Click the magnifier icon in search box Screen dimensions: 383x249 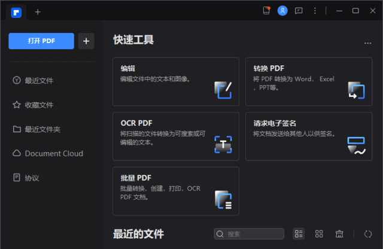tap(220, 234)
